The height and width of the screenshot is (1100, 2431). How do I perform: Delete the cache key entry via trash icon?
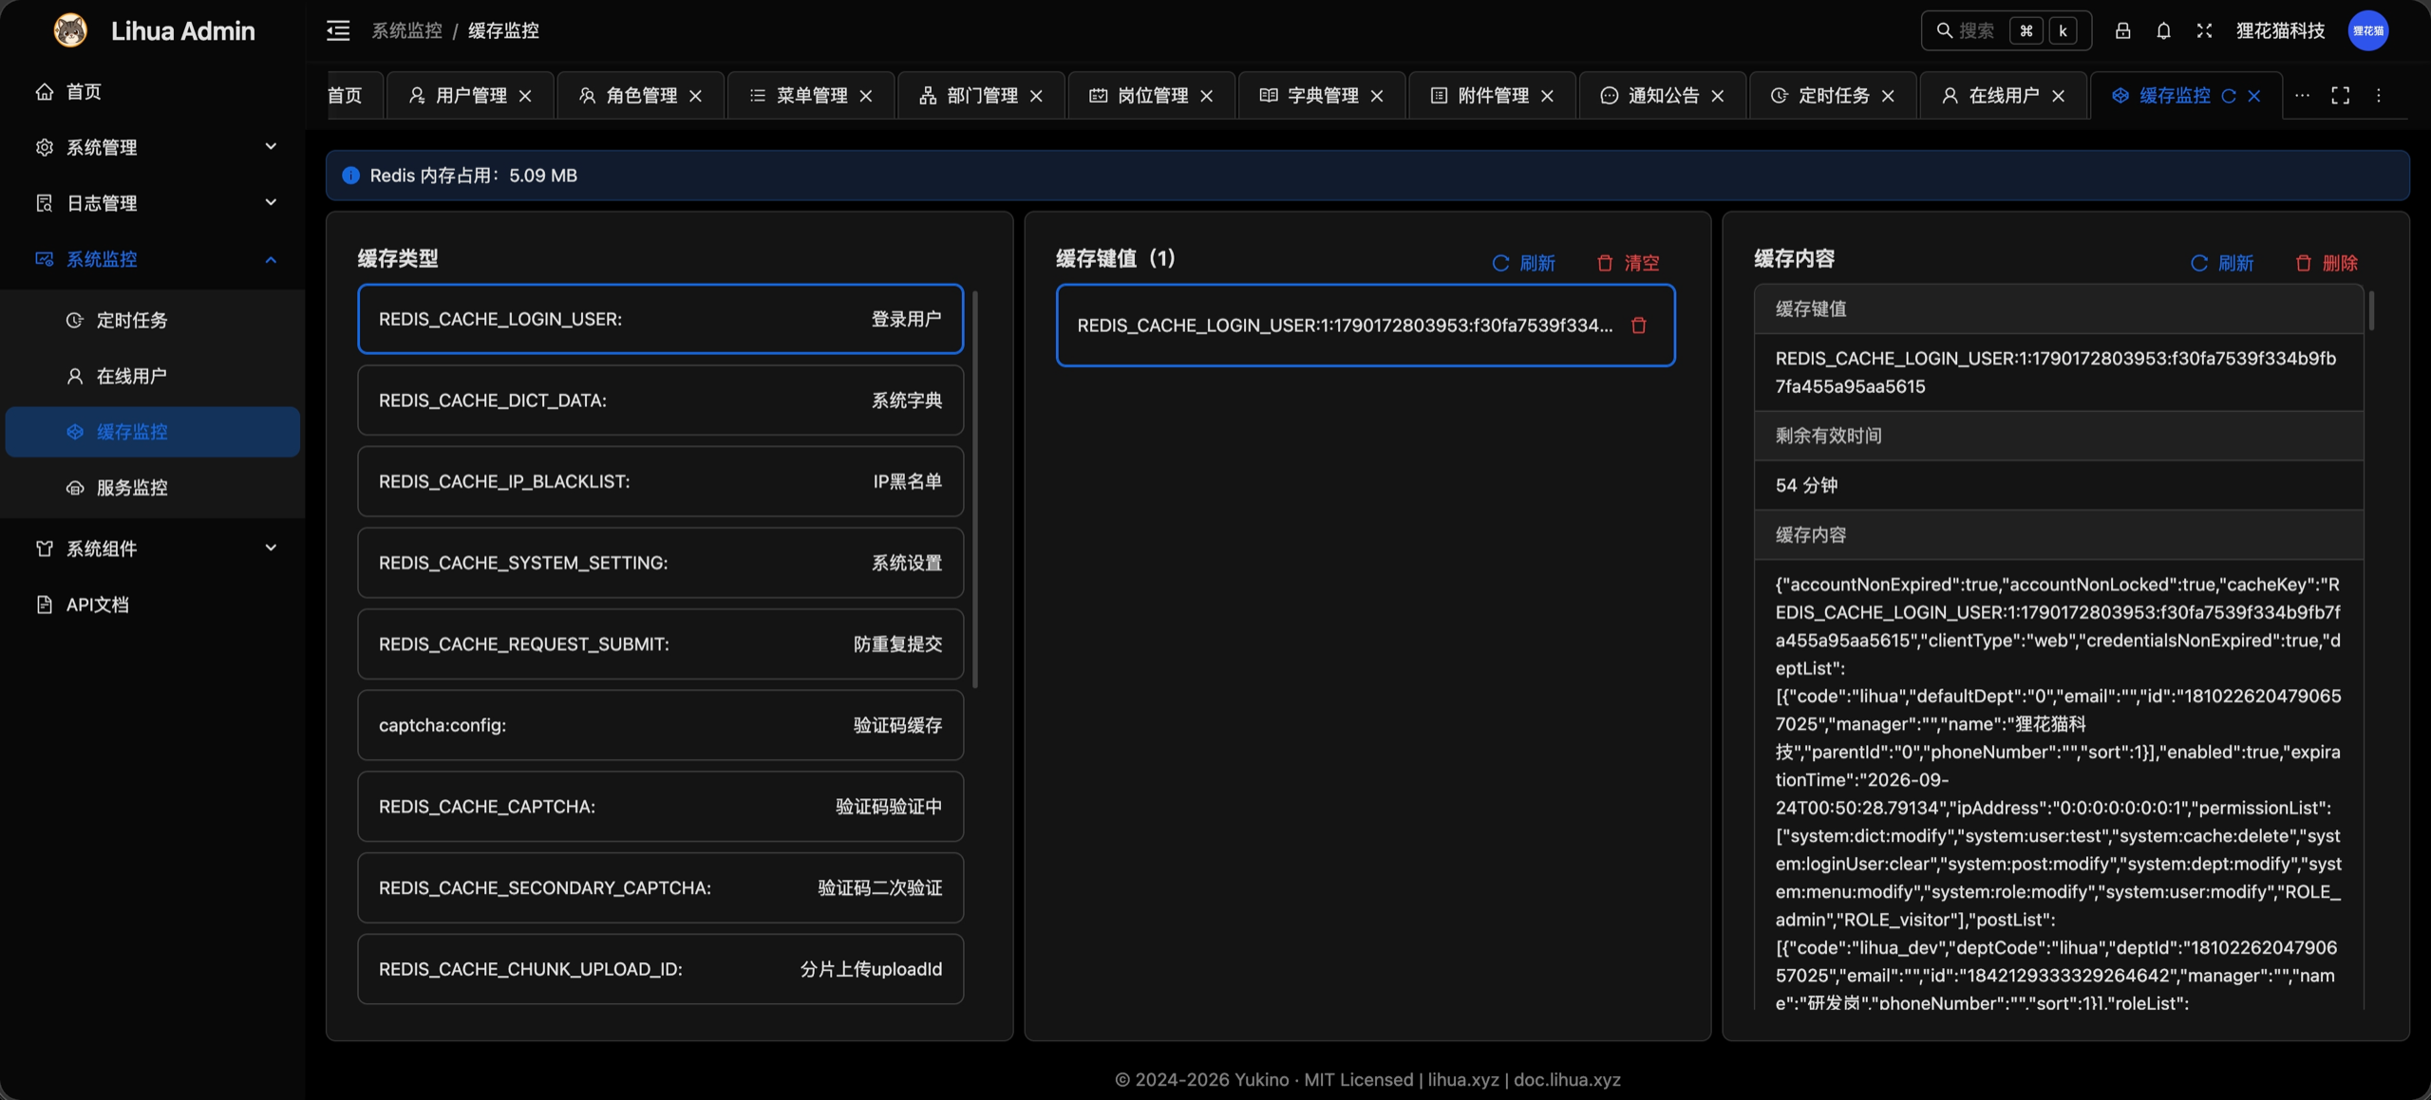pyautogui.click(x=1638, y=326)
